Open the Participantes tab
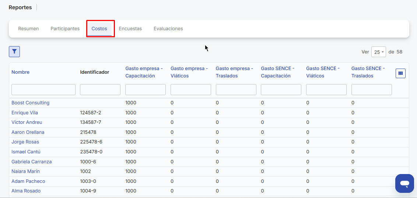Image resolution: width=417 pixels, height=198 pixels. click(x=65, y=29)
